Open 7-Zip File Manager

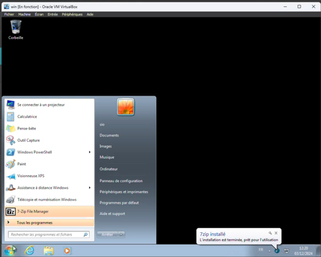[x=49, y=211]
